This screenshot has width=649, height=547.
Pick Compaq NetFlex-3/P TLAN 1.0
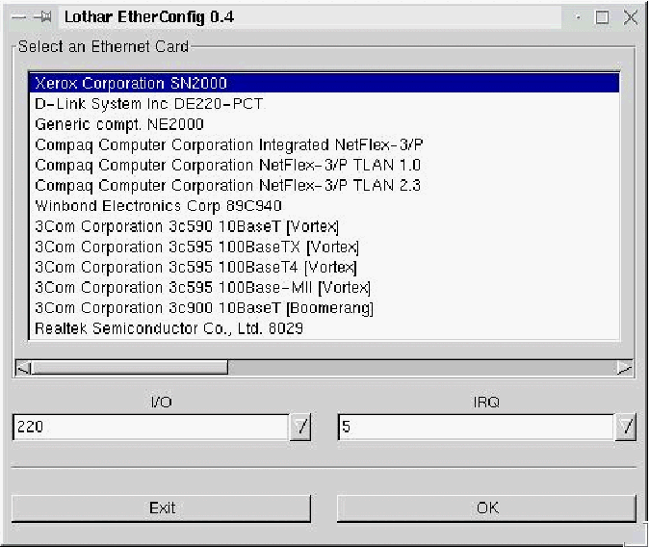click(324, 165)
